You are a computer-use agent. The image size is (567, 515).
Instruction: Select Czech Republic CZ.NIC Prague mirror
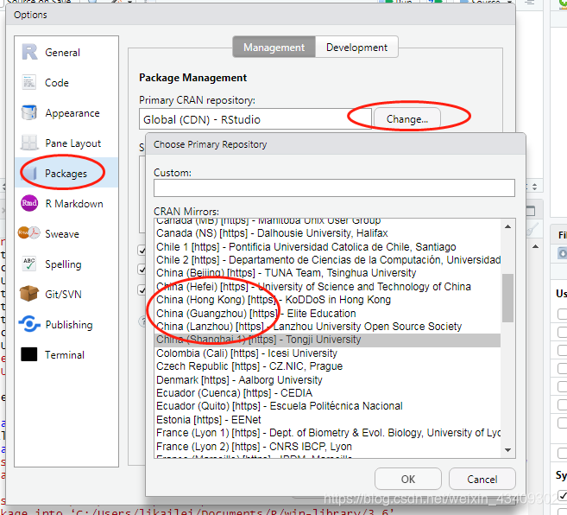point(327,366)
